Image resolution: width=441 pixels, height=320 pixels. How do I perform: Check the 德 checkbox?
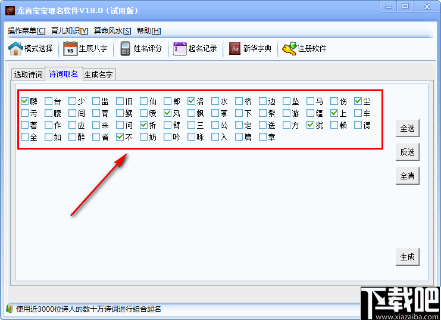(x=358, y=125)
